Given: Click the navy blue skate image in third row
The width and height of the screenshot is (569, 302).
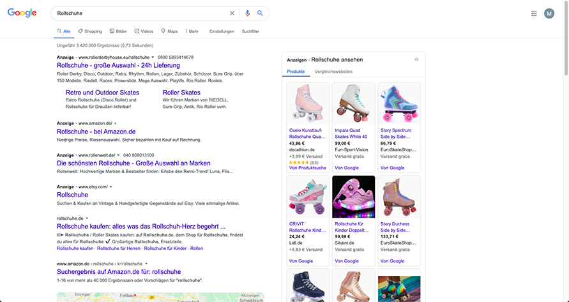Looking at the screenshot, I should click(308, 286).
